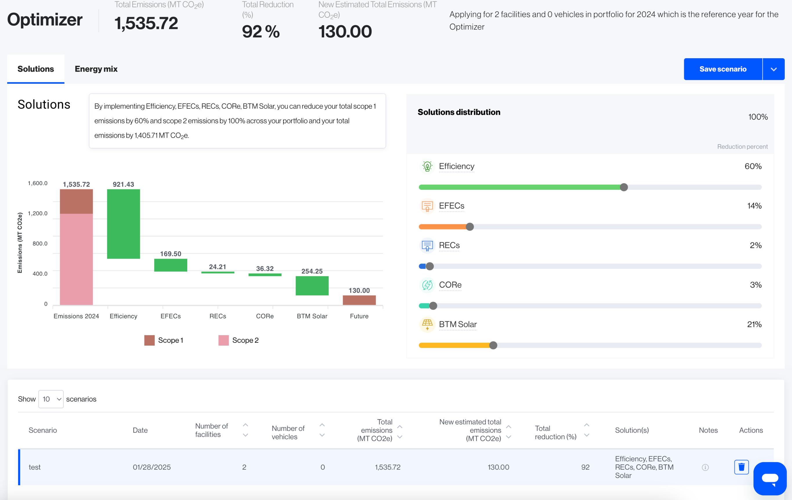The width and height of the screenshot is (792, 500).
Task: Open notes info icon for test scenario
Action: [x=705, y=467]
